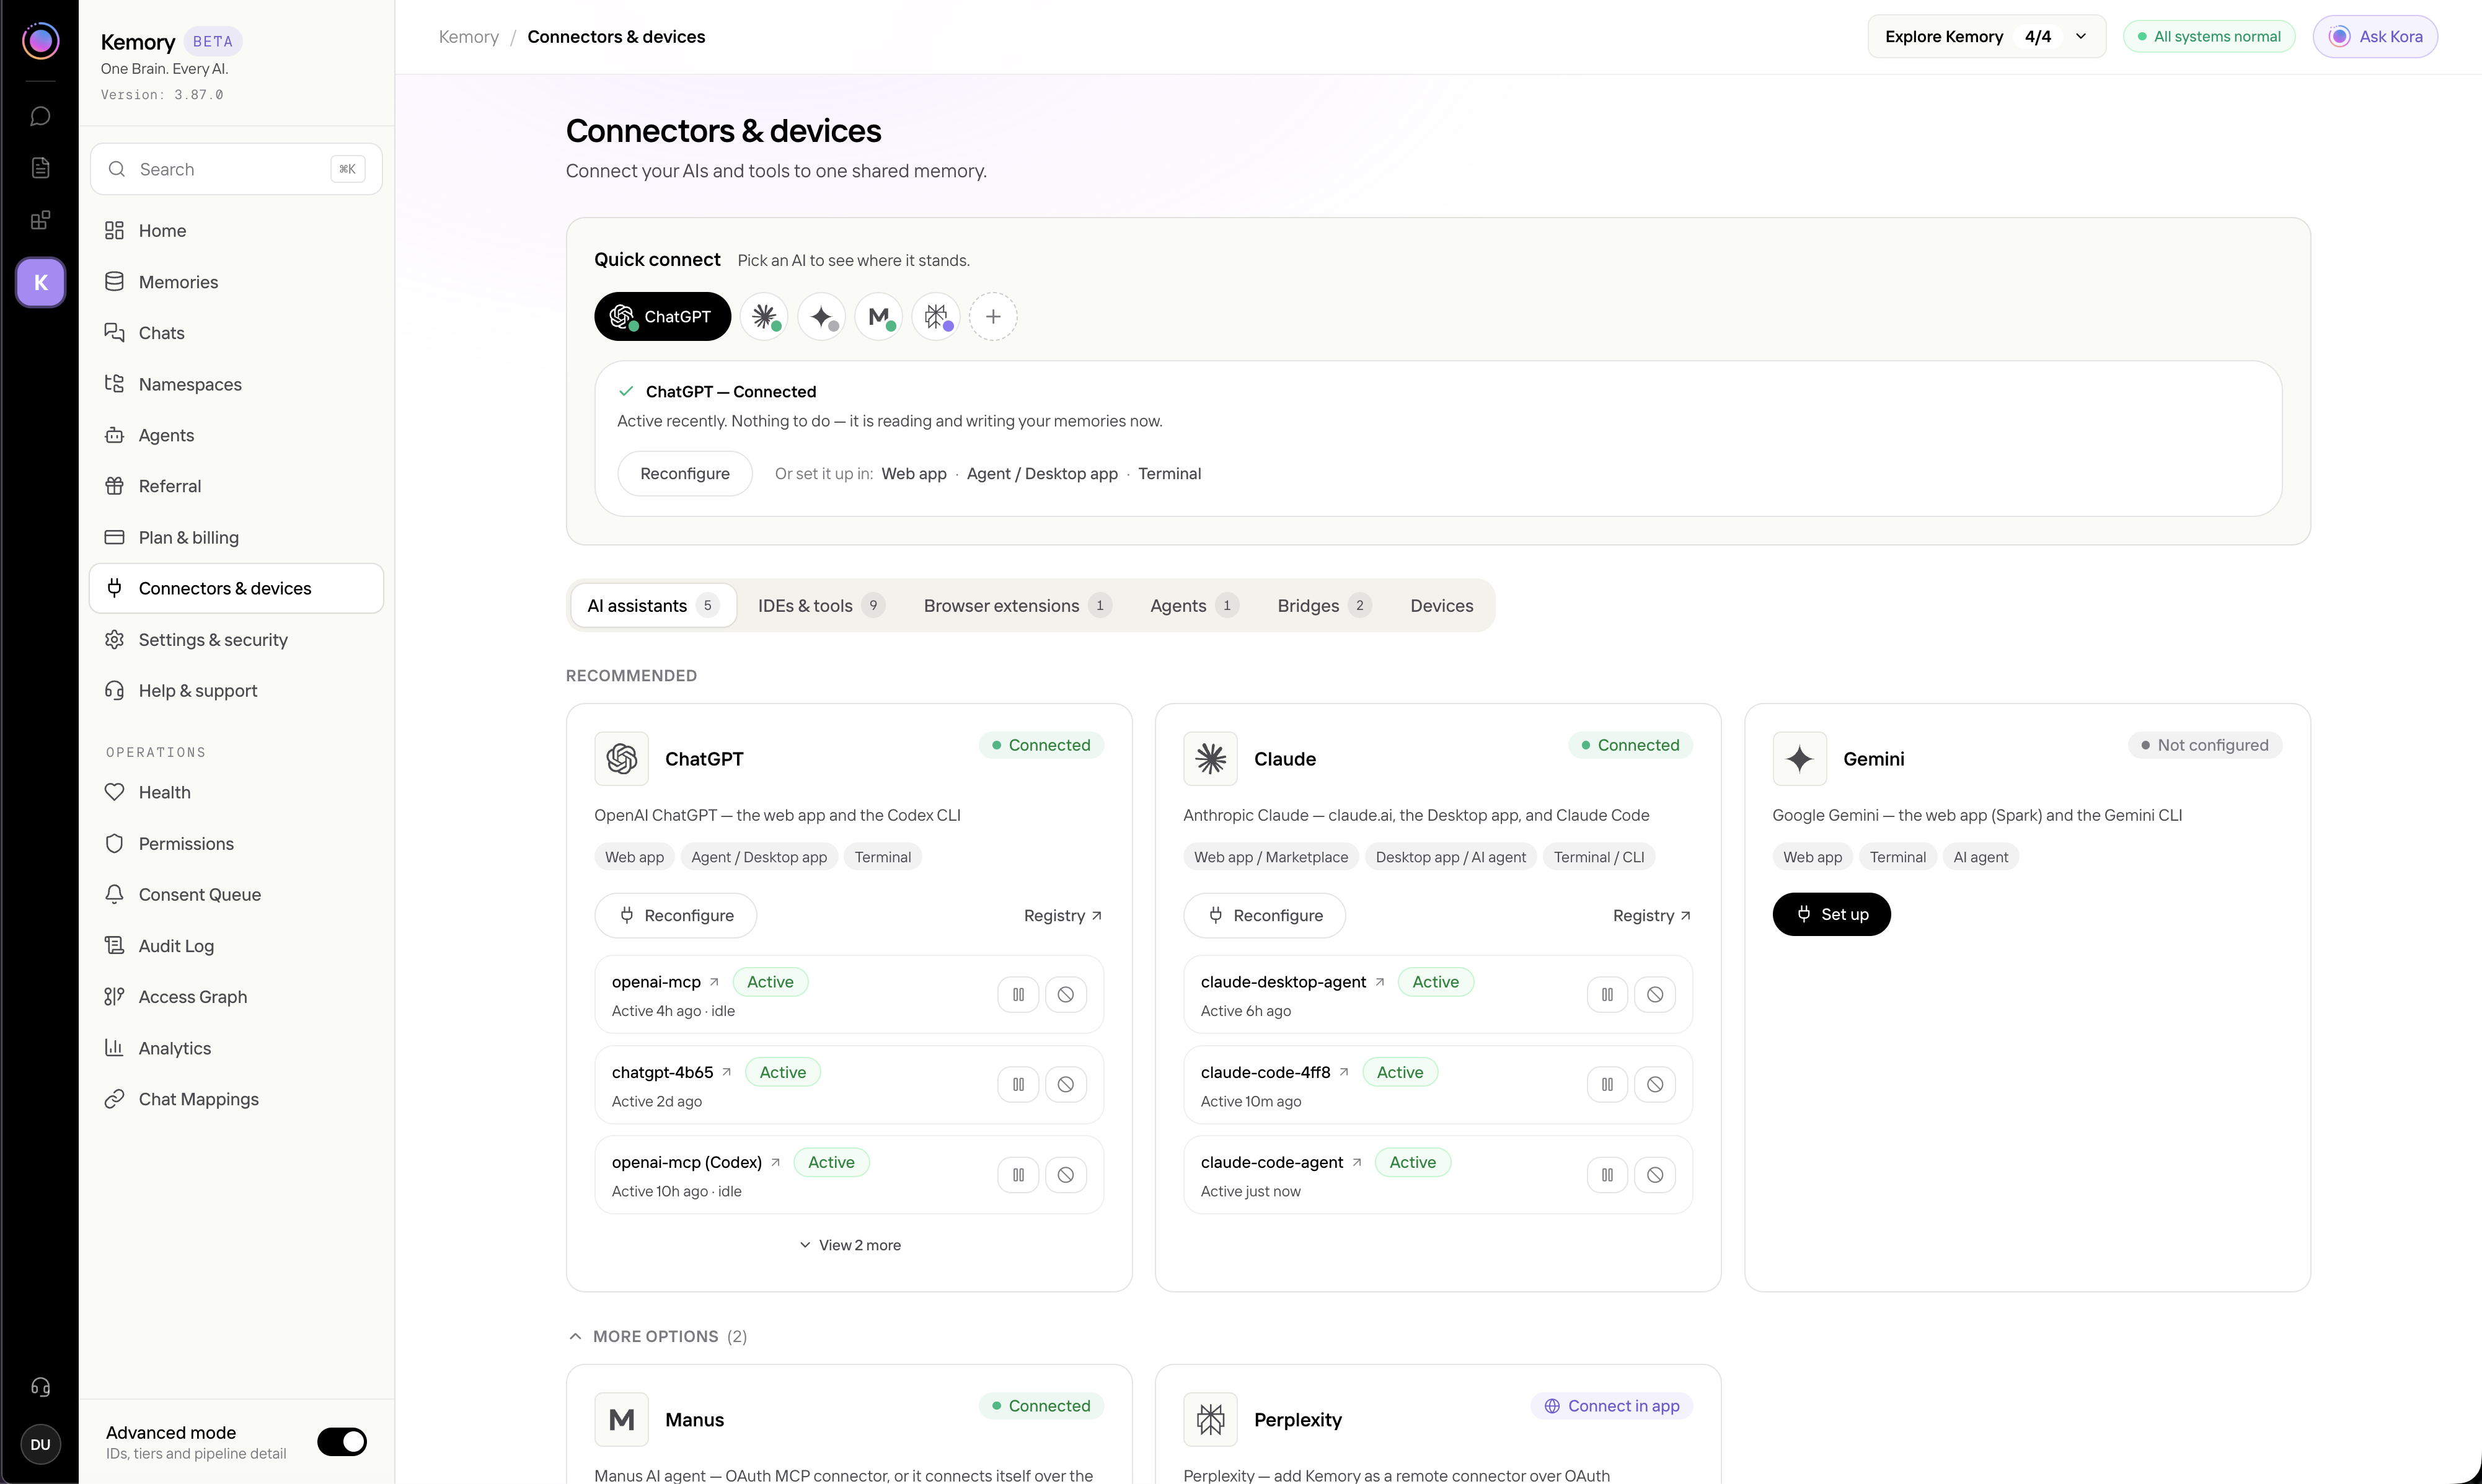Click Reconfigure on the Claude card
2482x1484 pixels.
(x=1264, y=916)
